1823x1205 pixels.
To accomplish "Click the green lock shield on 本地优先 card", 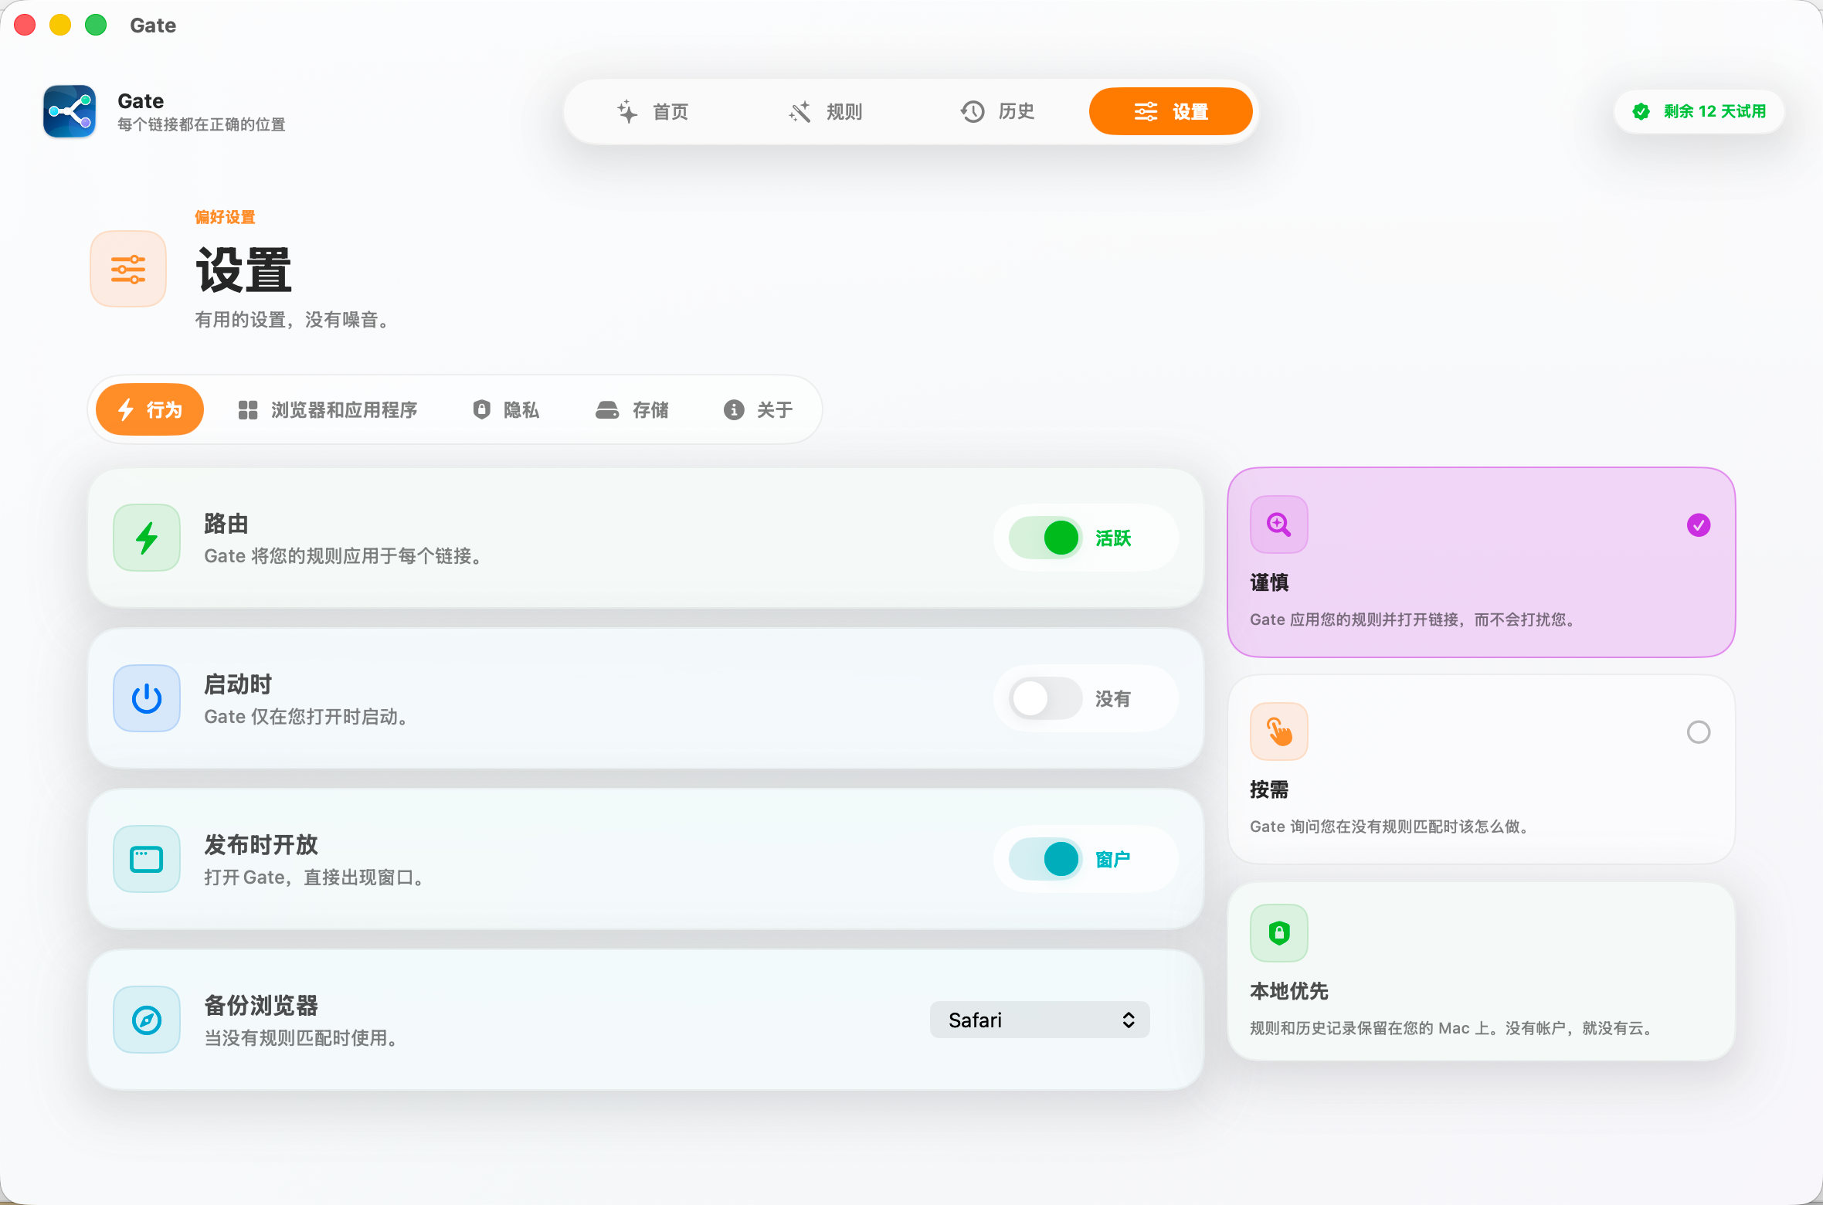I will [1279, 933].
